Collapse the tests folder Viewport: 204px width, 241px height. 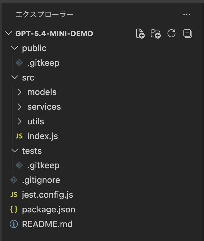tap(15, 151)
